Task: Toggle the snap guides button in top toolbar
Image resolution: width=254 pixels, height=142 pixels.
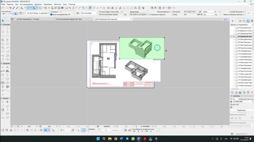Action: [x=34, y=8]
